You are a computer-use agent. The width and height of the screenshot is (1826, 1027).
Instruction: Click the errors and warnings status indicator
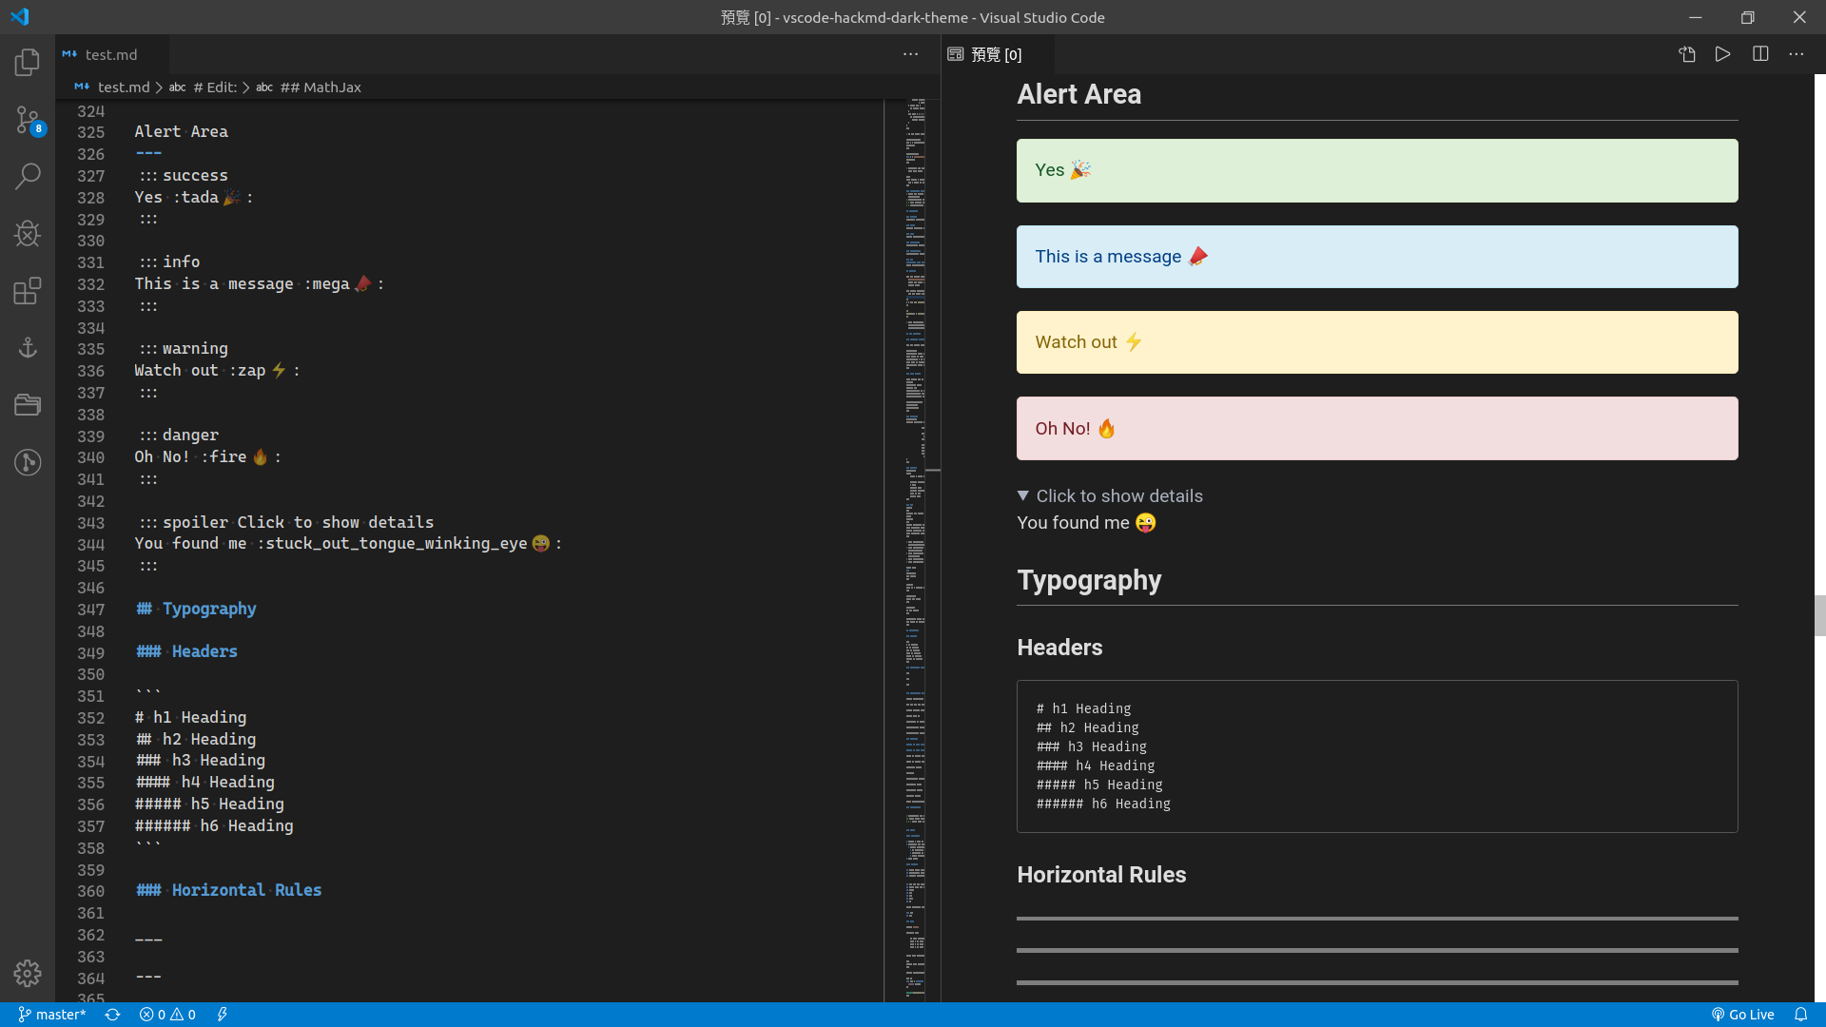click(x=167, y=1015)
